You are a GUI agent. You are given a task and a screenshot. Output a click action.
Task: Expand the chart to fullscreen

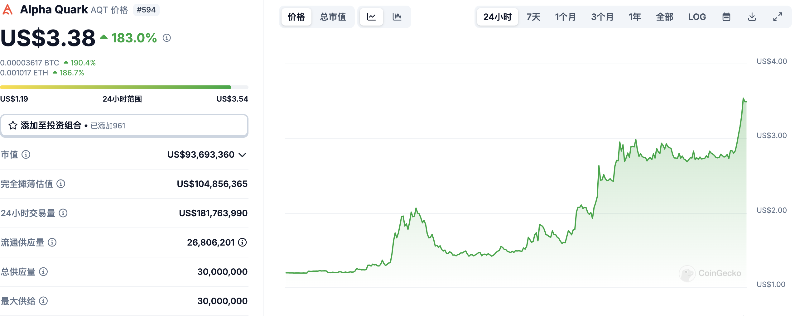pos(778,17)
